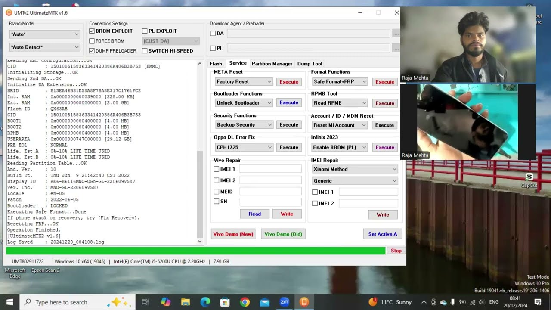This screenshot has height=310, width=551.
Task: Switch to the Partition Manager tab
Action: click(272, 64)
